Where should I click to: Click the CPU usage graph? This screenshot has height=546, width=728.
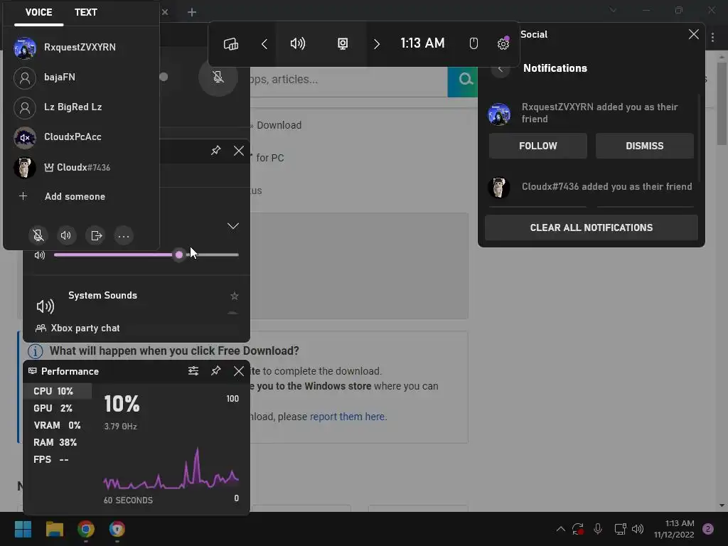tap(171, 468)
